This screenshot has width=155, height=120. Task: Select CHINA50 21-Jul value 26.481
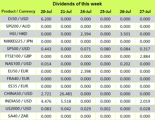(66, 94)
